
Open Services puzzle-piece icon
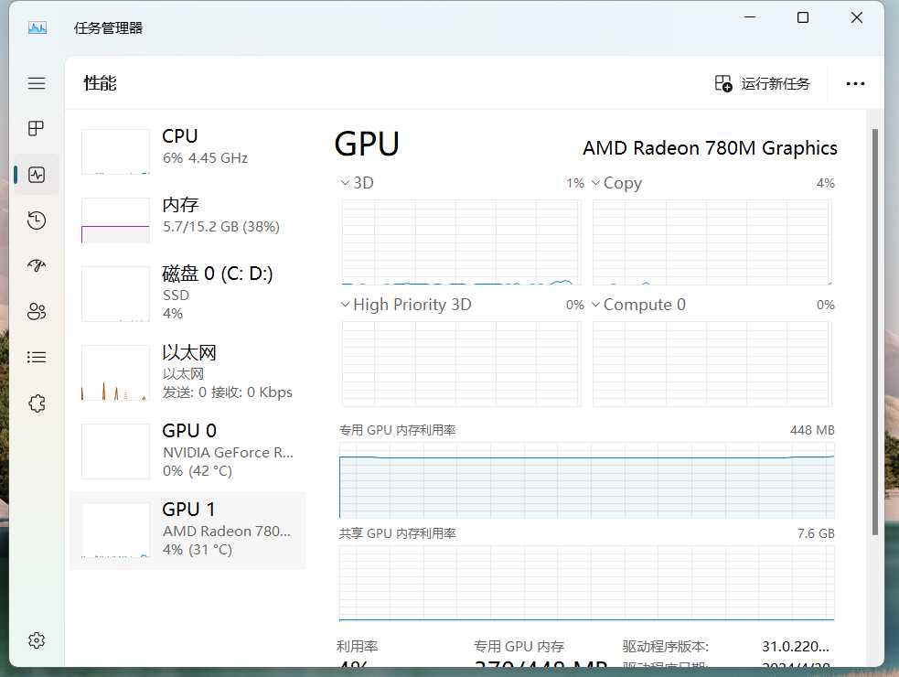pos(37,403)
